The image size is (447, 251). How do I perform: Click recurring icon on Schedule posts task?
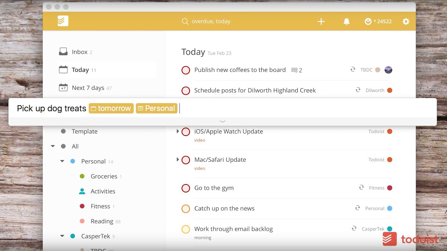pos(358,90)
